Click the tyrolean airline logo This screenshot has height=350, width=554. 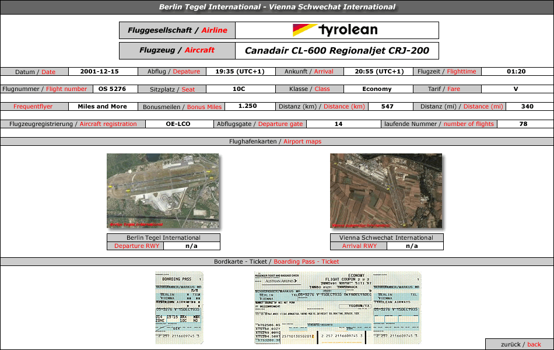tap(335, 30)
